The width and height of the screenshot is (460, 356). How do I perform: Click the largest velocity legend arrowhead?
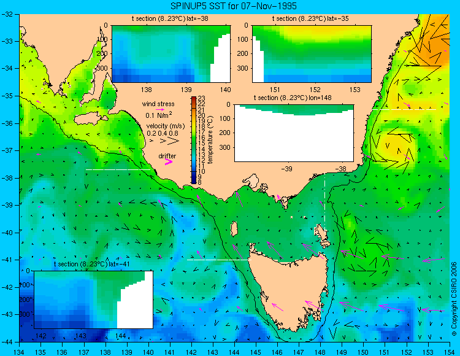[x=174, y=141]
